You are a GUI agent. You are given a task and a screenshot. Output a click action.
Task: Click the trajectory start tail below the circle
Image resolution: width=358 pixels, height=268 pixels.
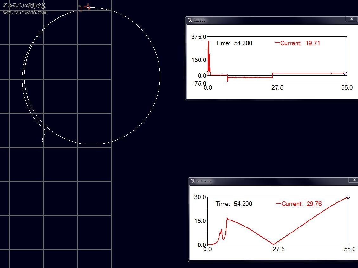[x=43, y=139]
